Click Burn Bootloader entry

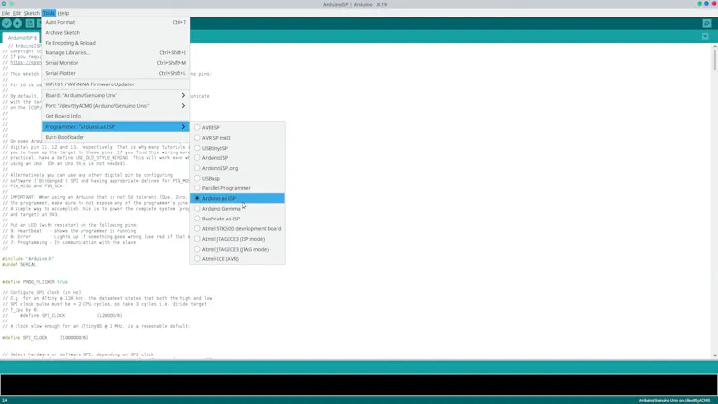pyautogui.click(x=115, y=137)
